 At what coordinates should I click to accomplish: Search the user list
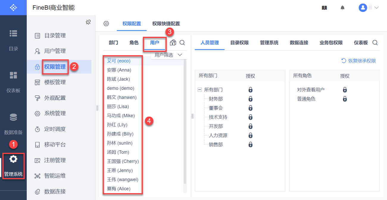click(182, 43)
